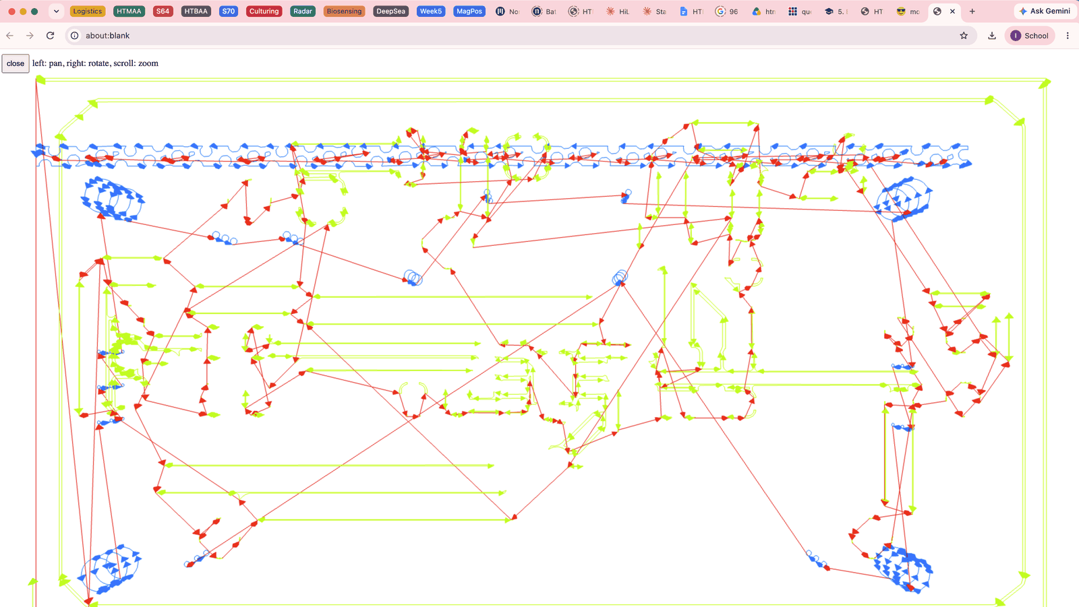Screen dimensions: 1079x607
Task: Click the close button above the toolpath
Action: 16,63
